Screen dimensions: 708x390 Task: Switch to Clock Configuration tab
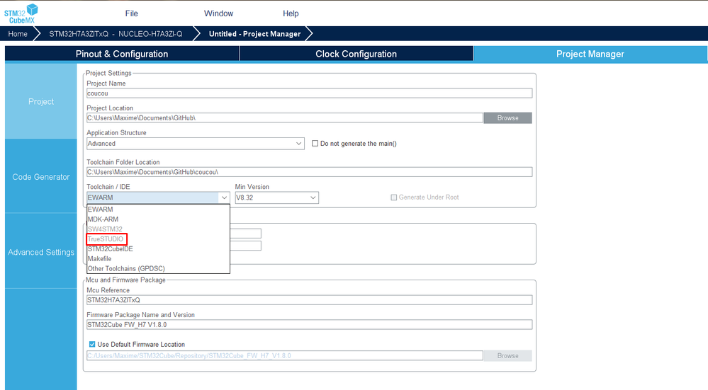pyautogui.click(x=356, y=54)
